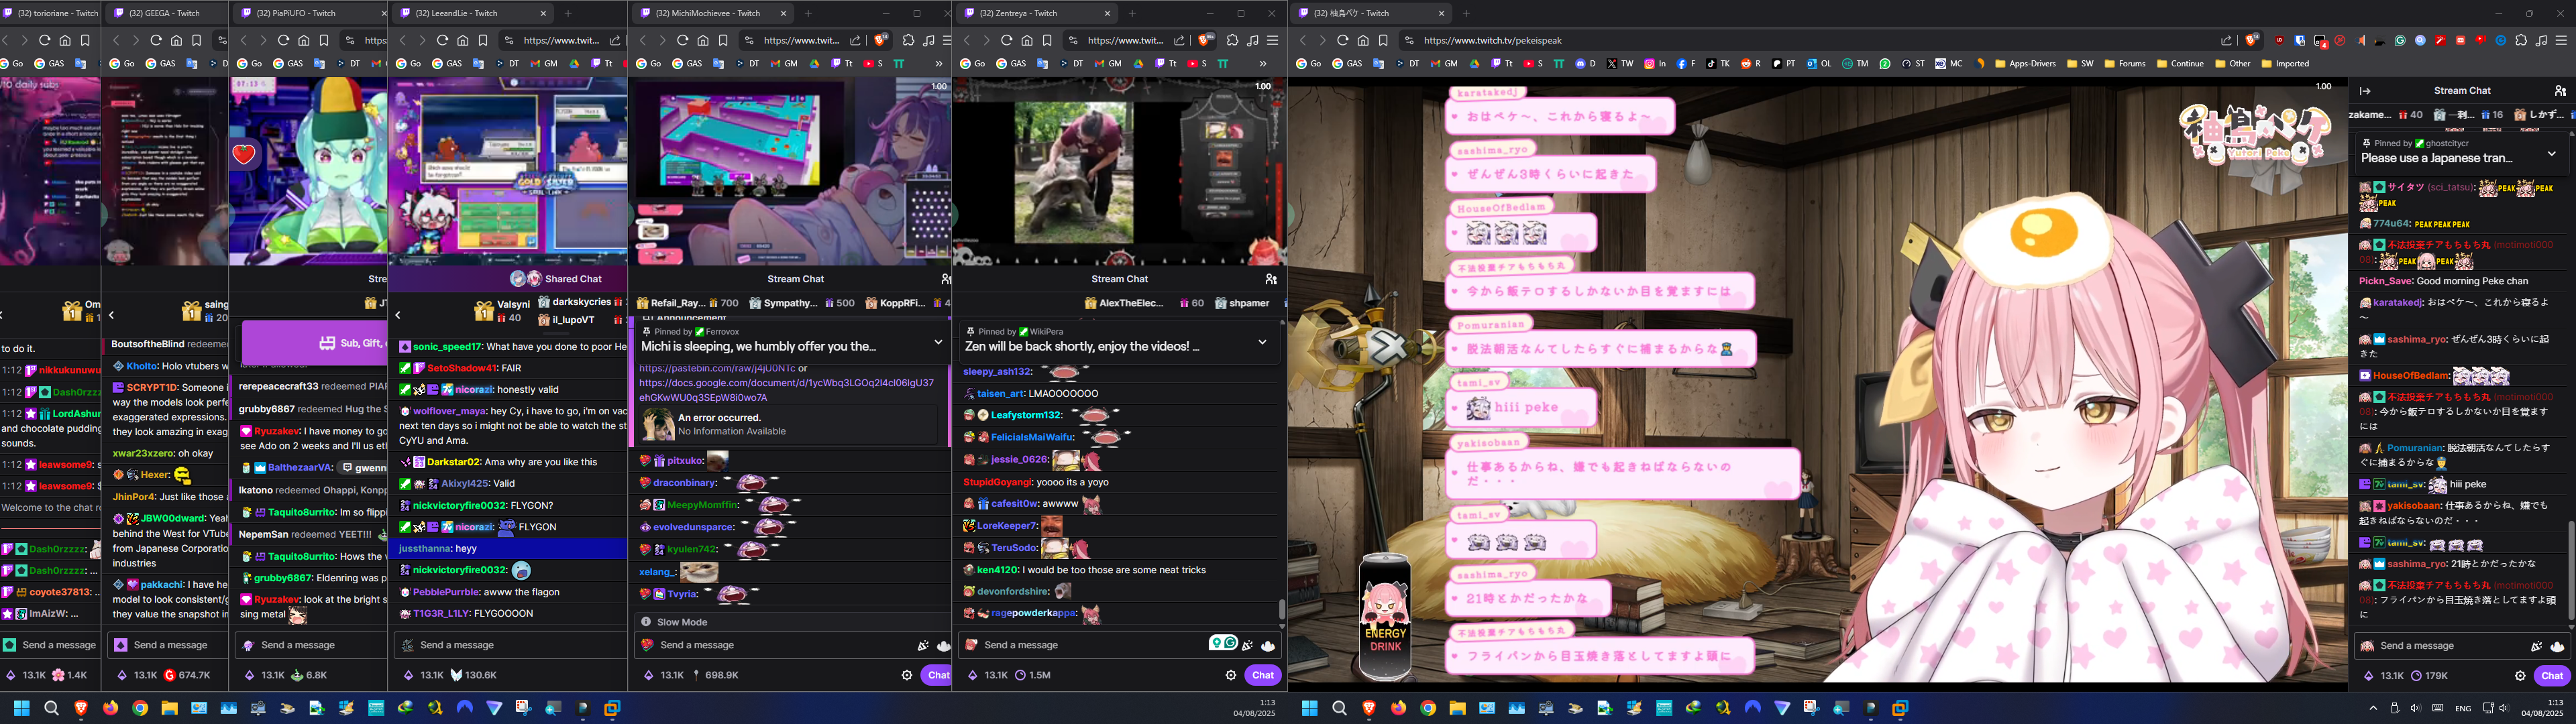The width and height of the screenshot is (2576, 724).
Task: Open the uBlock Origin extension icon
Action: click(x=2280, y=40)
